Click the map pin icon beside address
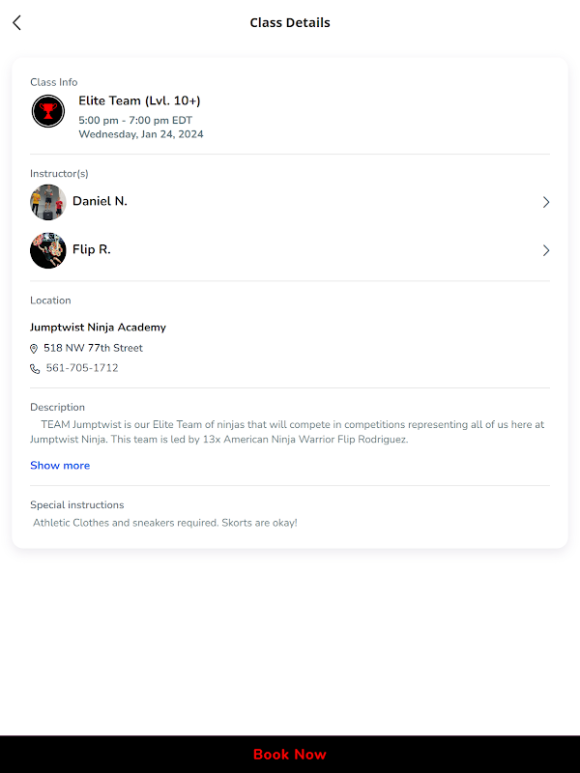This screenshot has height=773, width=580. point(35,349)
